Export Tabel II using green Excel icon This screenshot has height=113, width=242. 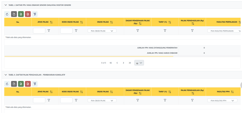coord(21,84)
